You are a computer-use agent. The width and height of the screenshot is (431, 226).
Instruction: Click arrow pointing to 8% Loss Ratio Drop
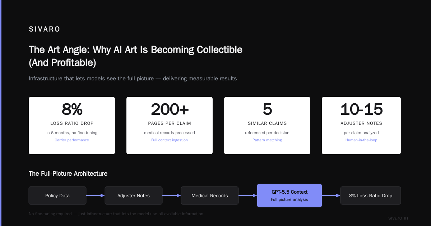pyautogui.click(x=331, y=196)
